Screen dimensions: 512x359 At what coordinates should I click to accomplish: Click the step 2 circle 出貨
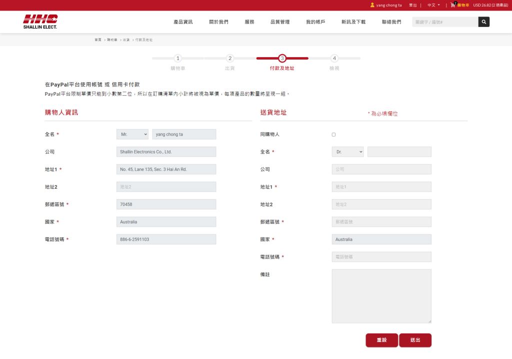point(230,58)
